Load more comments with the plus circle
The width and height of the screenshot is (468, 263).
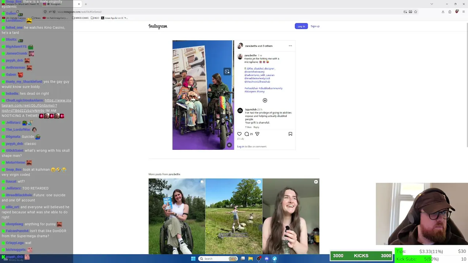pyautogui.click(x=265, y=100)
